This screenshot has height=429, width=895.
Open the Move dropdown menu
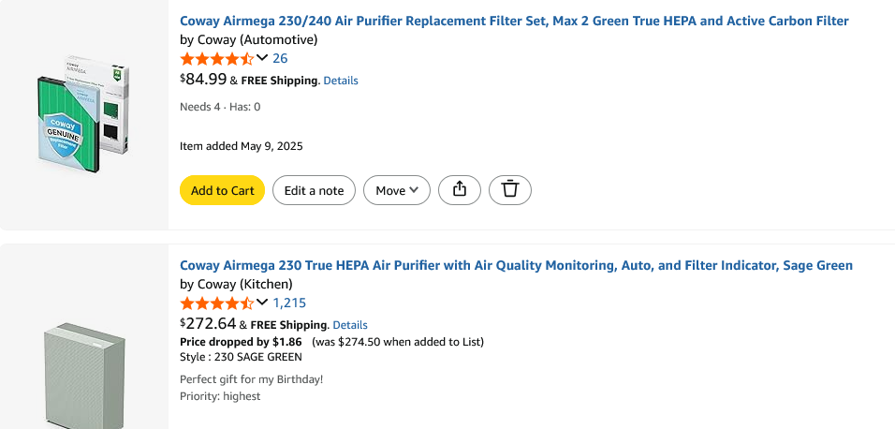(397, 190)
